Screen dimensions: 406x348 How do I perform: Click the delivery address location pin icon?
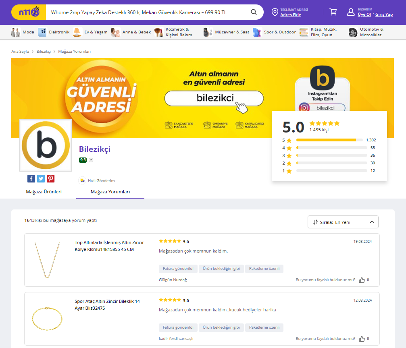(x=275, y=12)
